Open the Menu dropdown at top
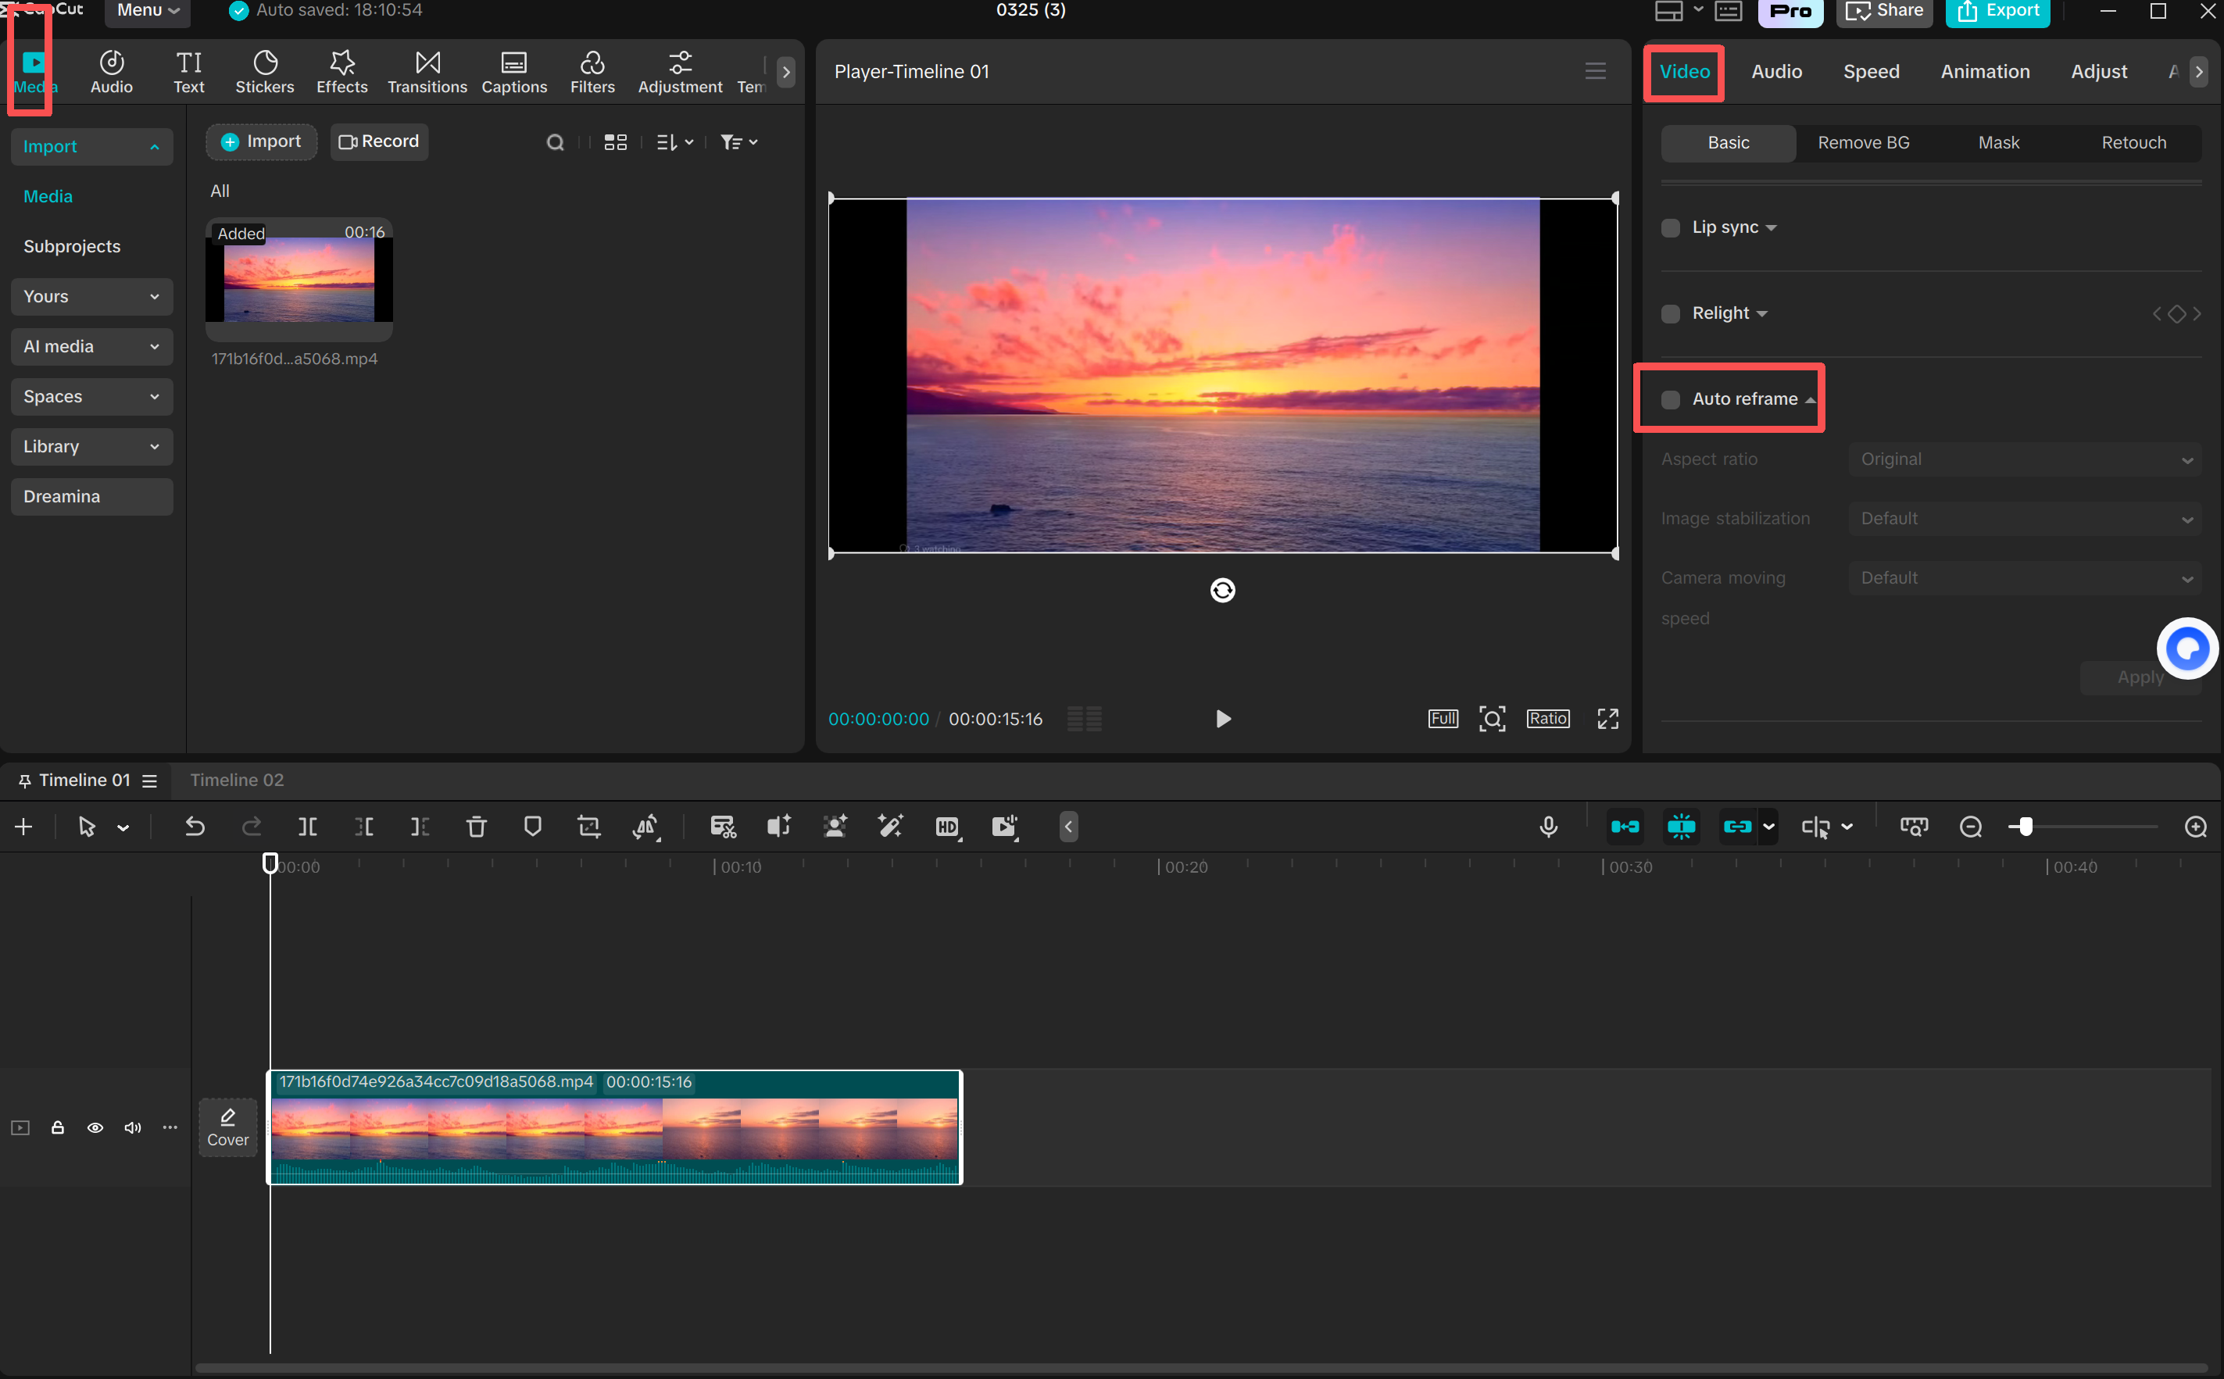This screenshot has height=1379, width=2224. pos(147,11)
